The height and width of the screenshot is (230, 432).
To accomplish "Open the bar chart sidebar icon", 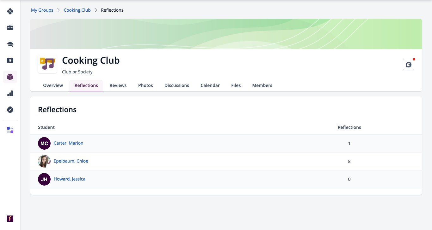I will pos(10,93).
